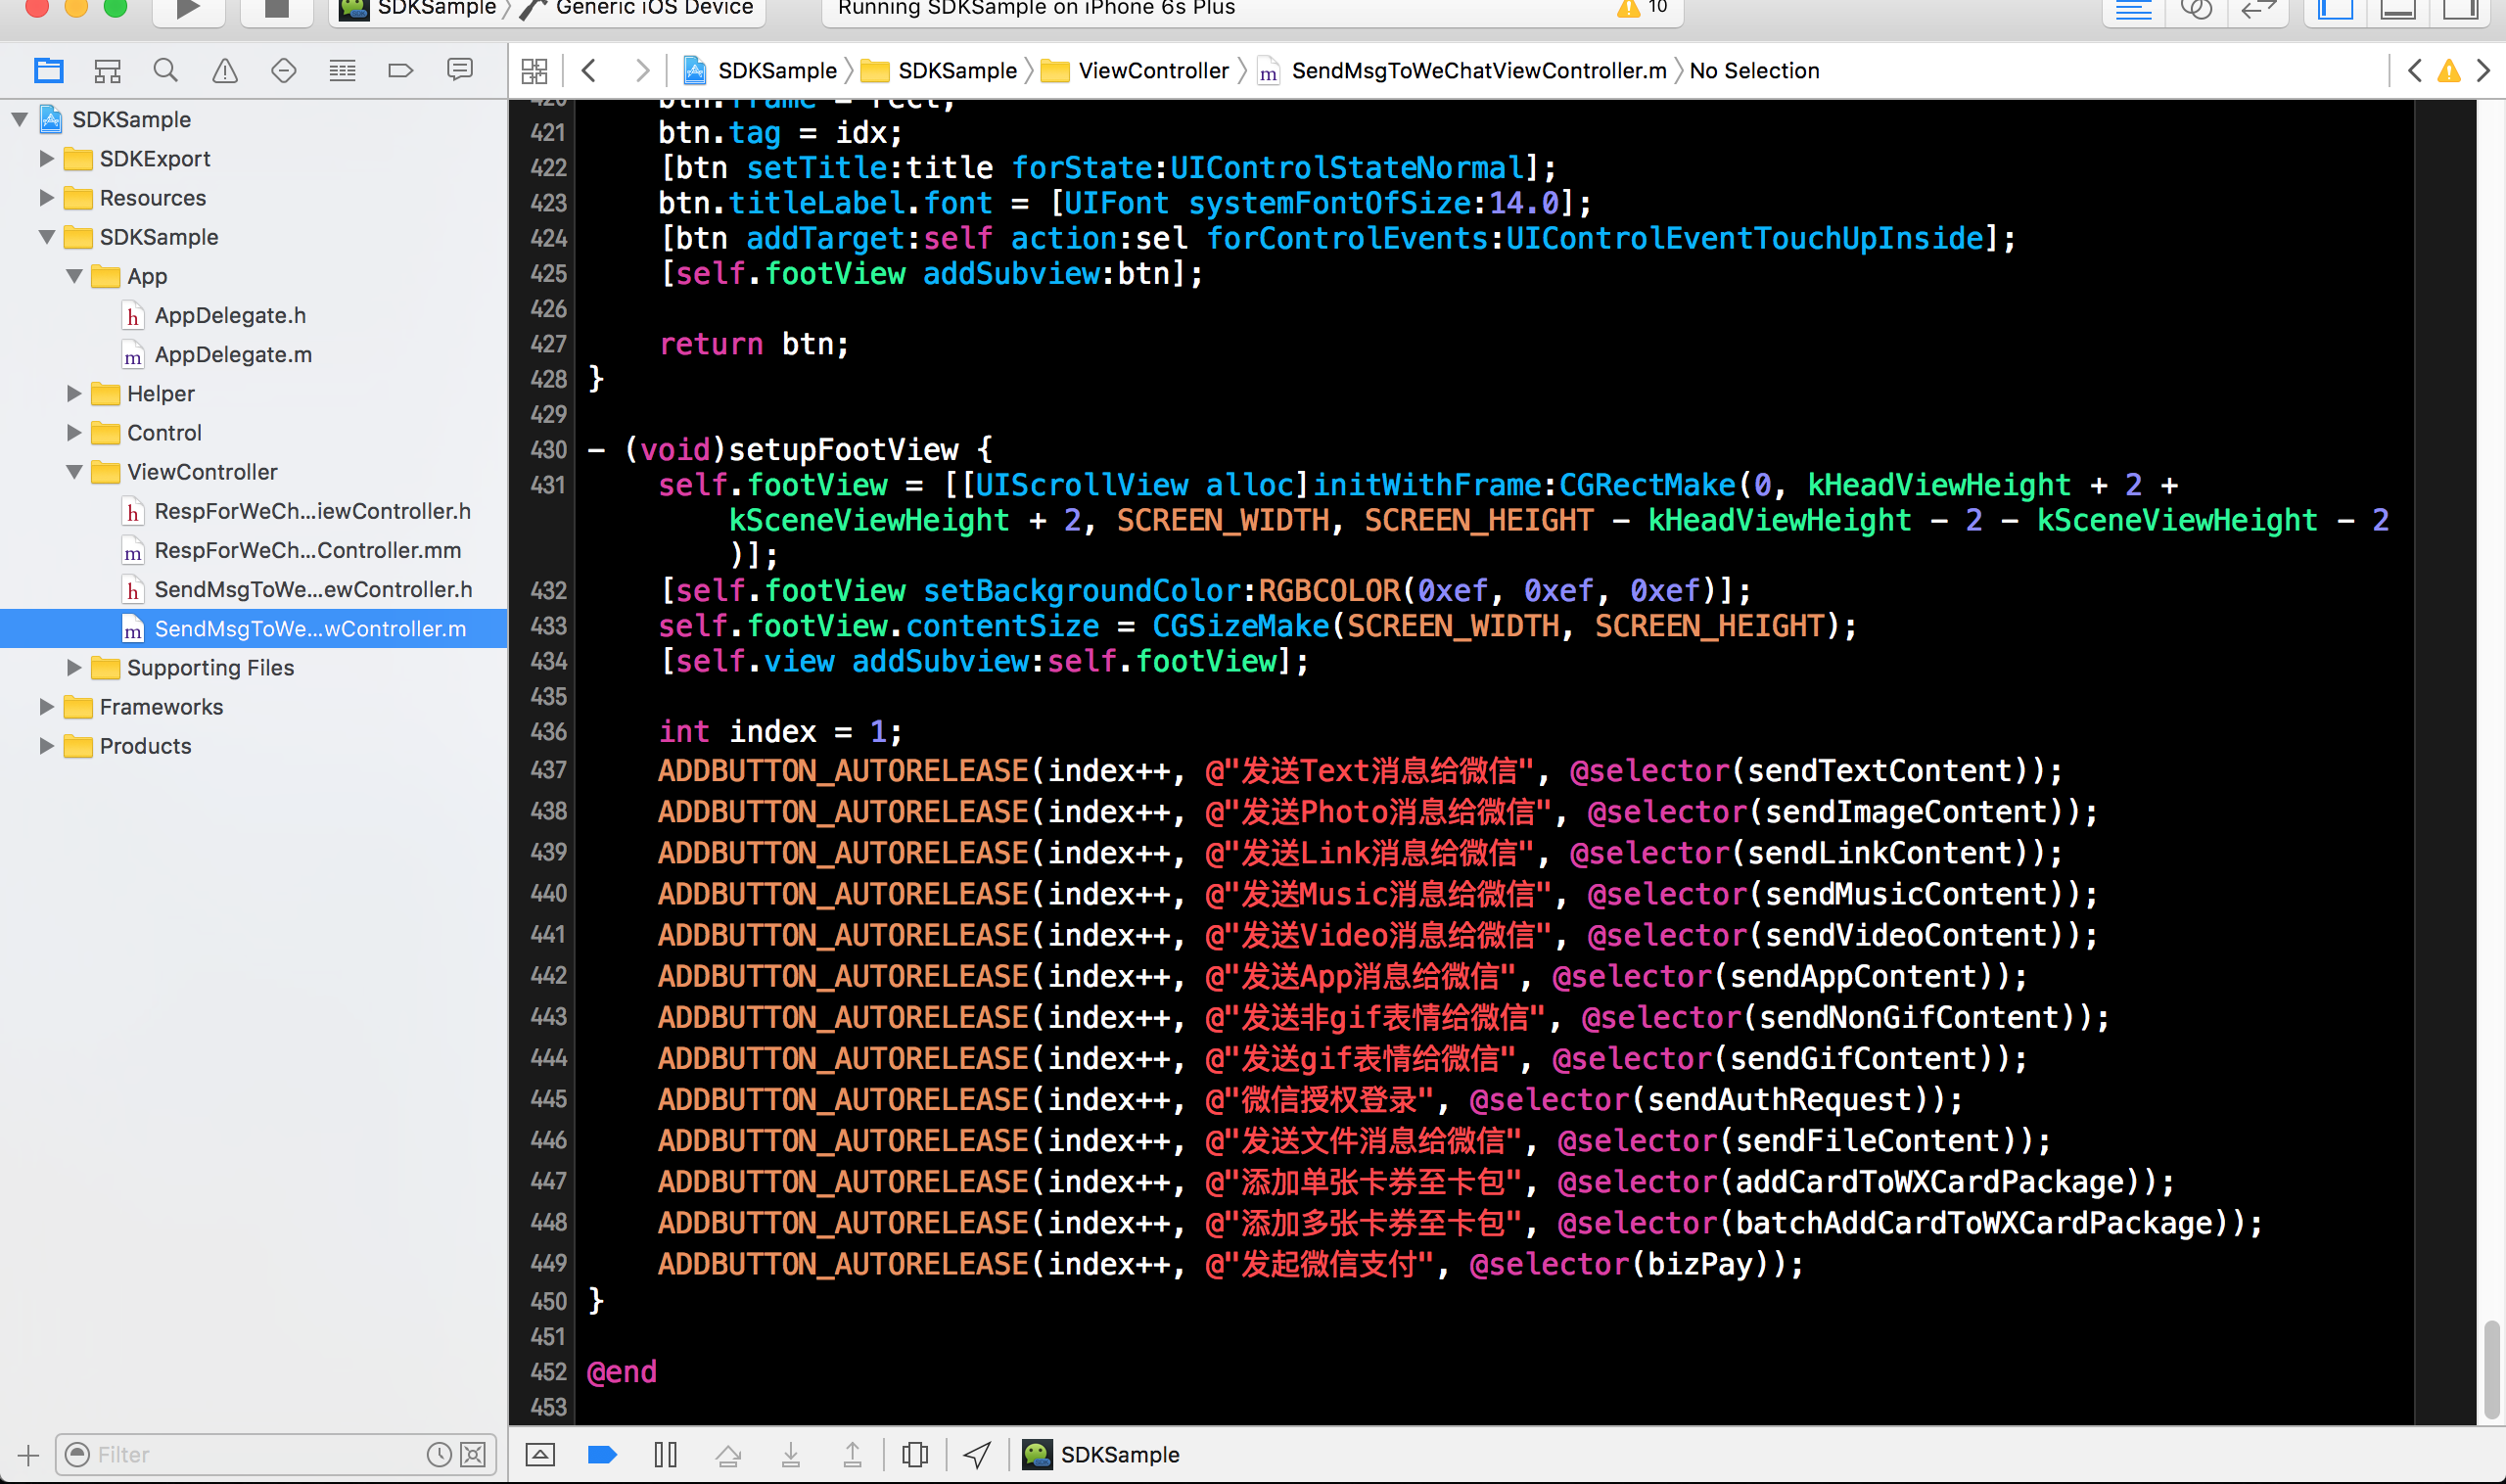The image size is (2506, 1484).
Task: Click the editor vertical scrollbar thumb
Action: (x=2491, y=1370)
